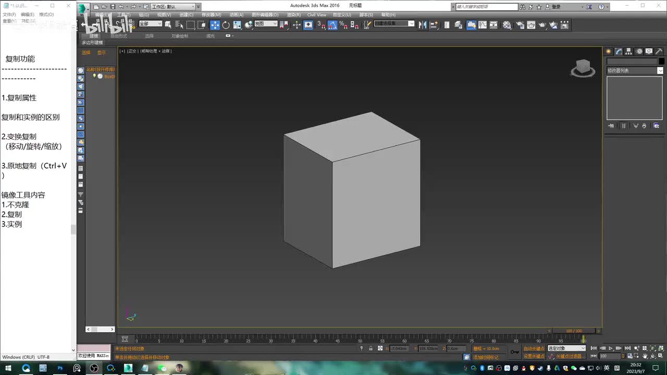Click the Save File icon in quick access
Screen dimensions: 667x375
(x=113, y=7)
